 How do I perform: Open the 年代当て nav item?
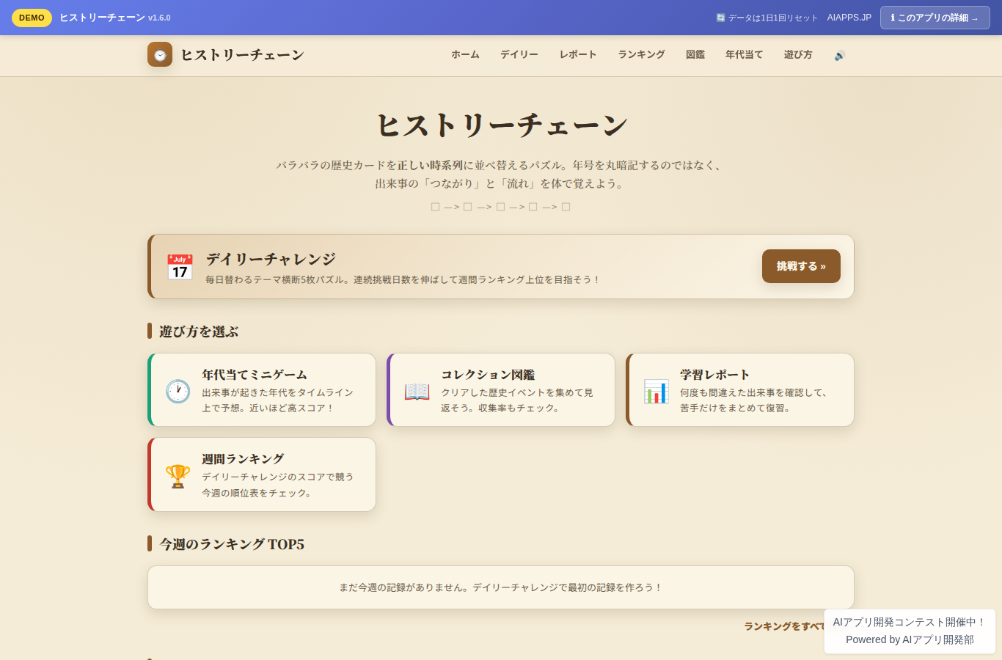coord(744,55)
